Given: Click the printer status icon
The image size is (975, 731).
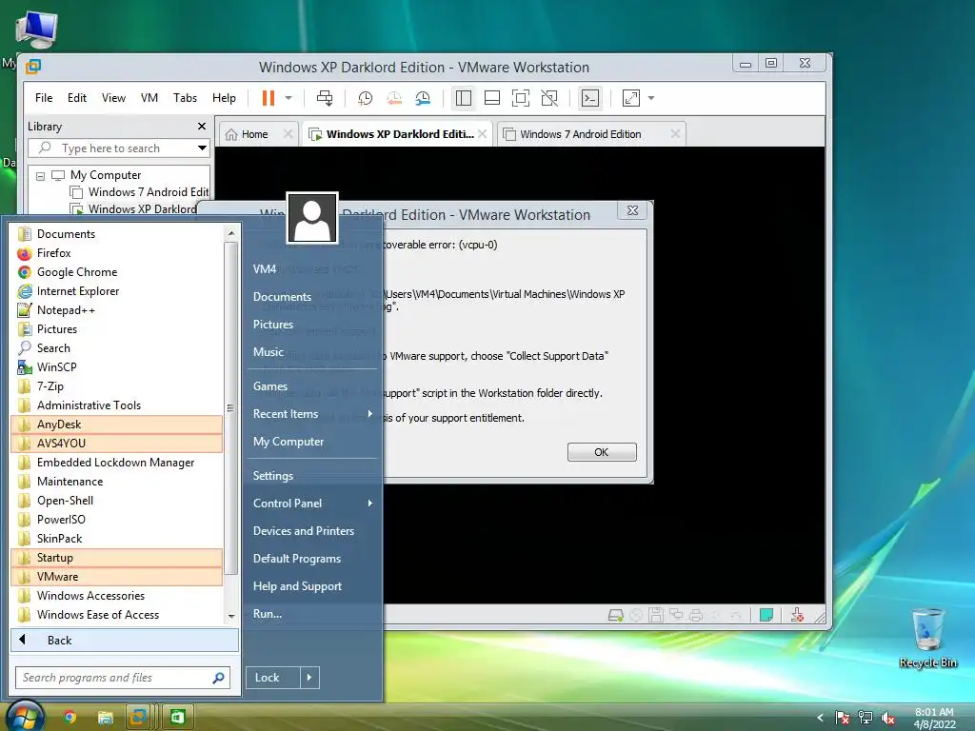Looking at the screenshot, I should (696, 616).
